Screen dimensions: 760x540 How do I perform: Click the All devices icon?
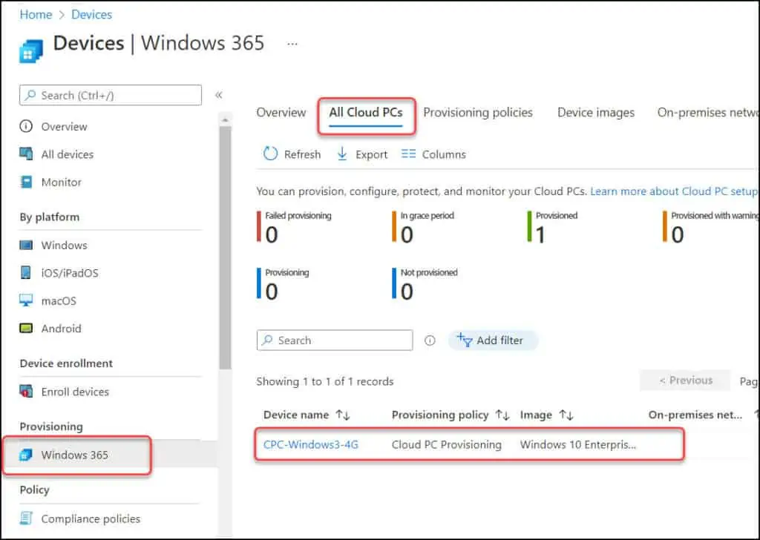(26, 154)
